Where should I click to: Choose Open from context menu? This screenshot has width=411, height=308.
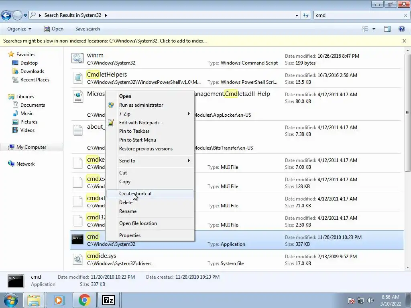[x=150, y=96]
